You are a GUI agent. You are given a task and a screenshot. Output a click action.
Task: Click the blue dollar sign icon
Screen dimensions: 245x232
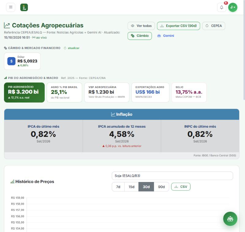pos(11,61)
